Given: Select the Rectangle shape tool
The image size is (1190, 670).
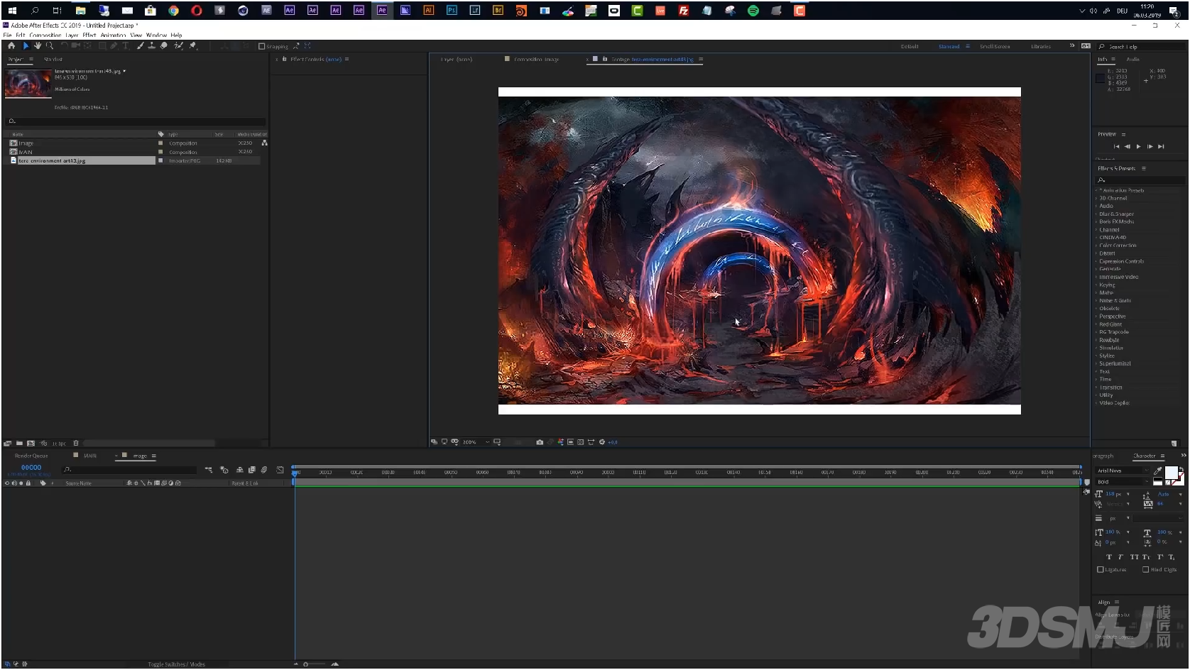Looking at the screenshot, I should 102,46.
